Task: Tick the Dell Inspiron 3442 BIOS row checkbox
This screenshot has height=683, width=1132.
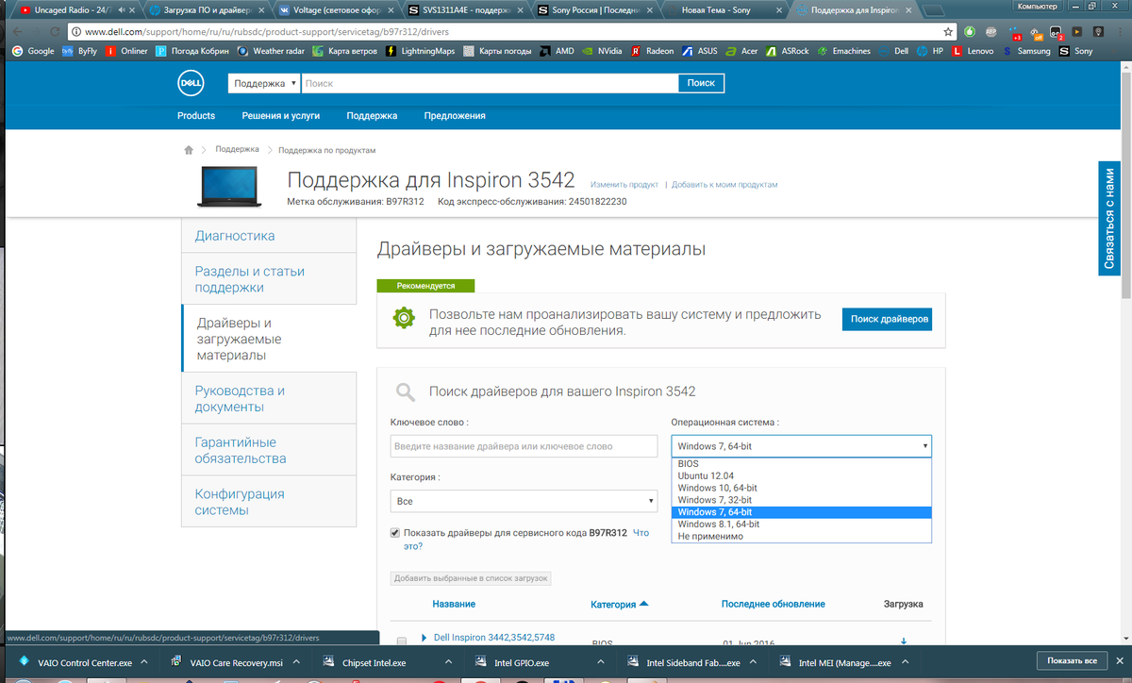Action: 402,641
